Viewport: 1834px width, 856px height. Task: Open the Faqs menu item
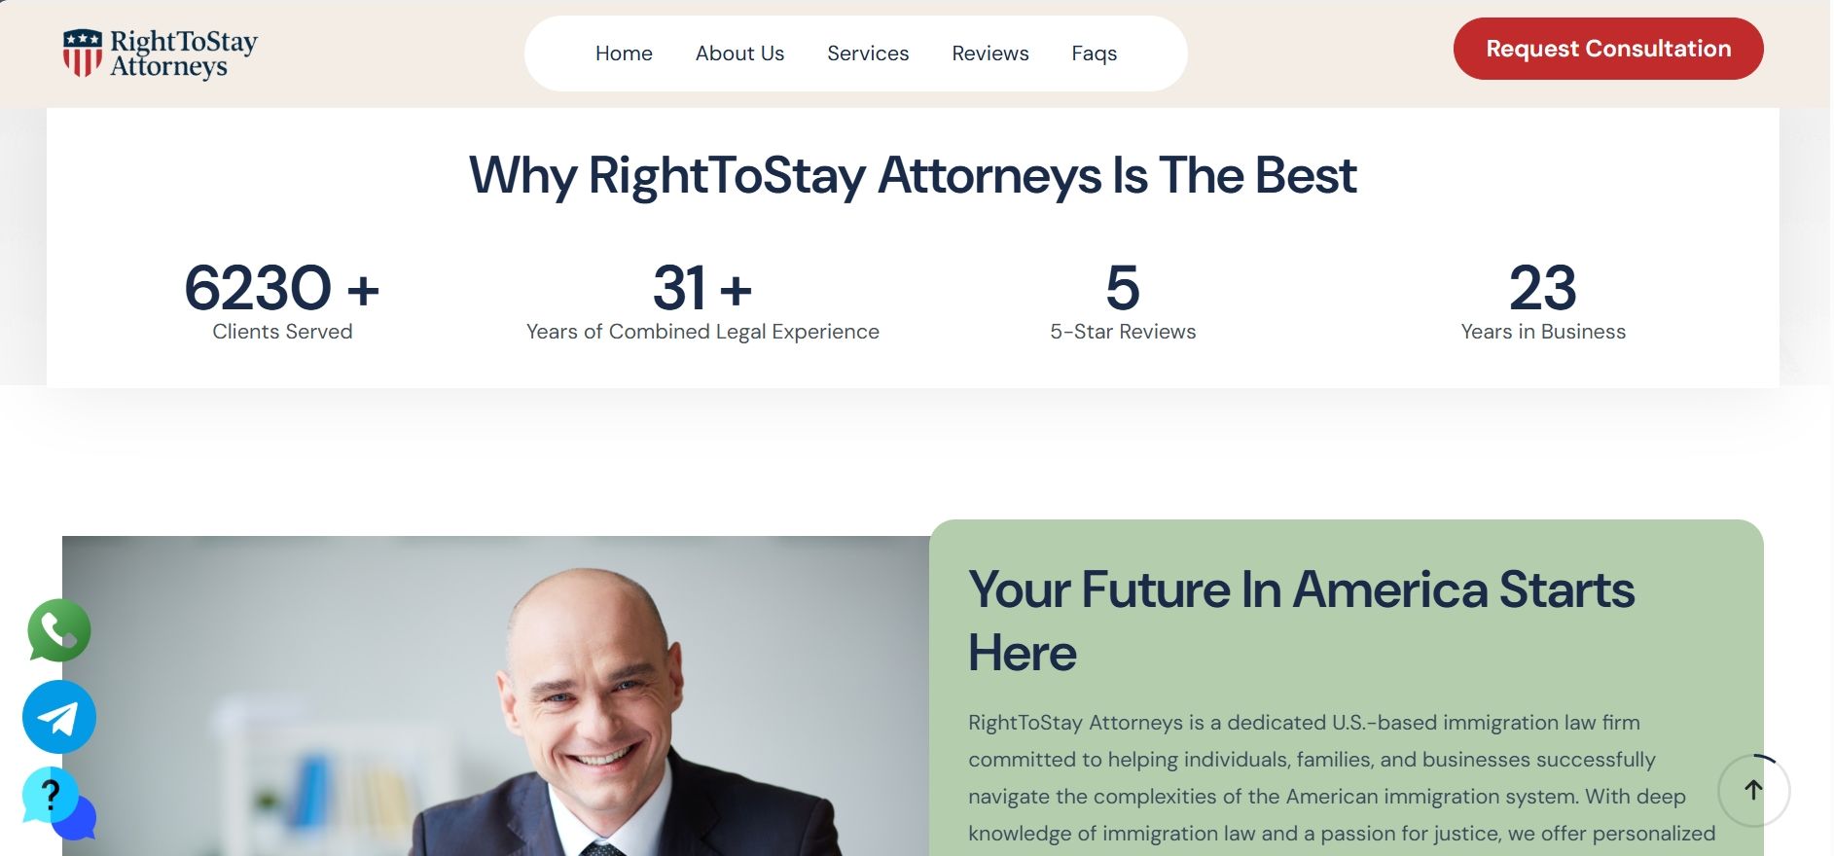[x=1094, y=53]
